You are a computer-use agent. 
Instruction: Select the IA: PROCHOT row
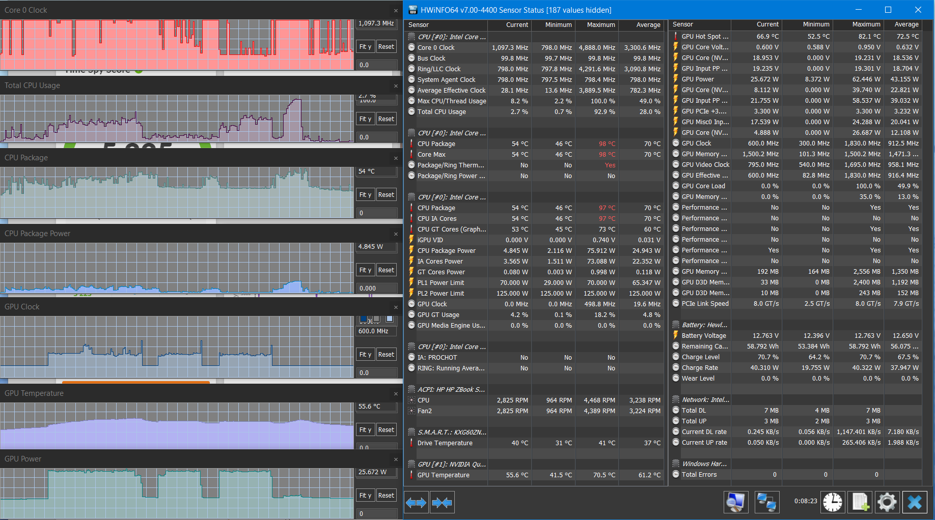point(535,357)
